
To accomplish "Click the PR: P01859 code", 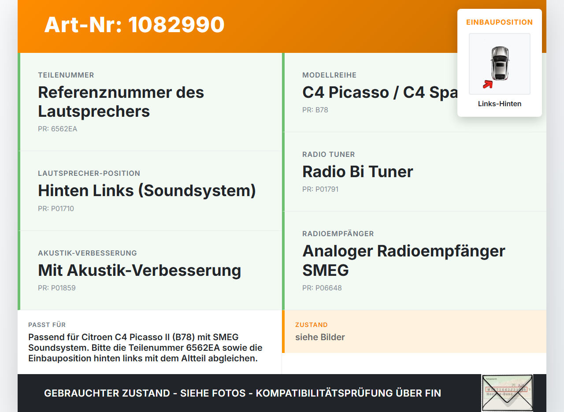I will 57,288.
